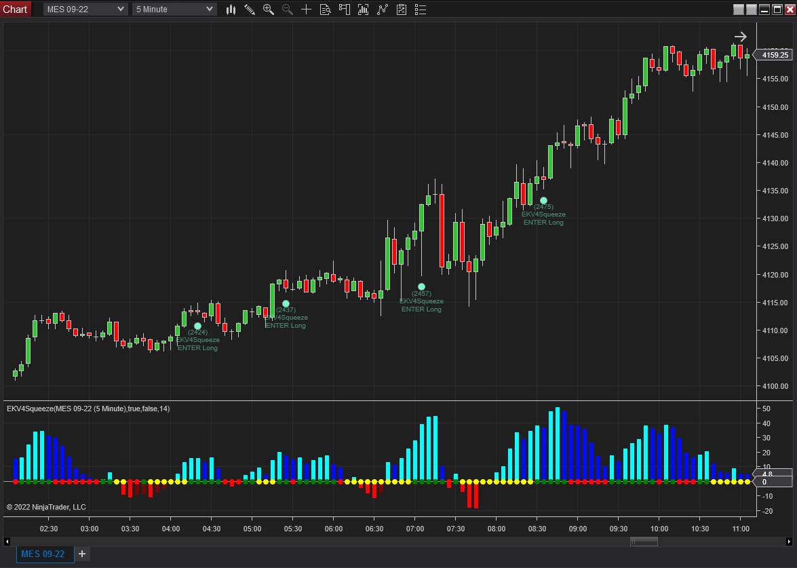The height and width of the screenshot is (568, 797).
Task: Open the Indicators dialog
Action: pyautogui.click(x=383, y=9)
